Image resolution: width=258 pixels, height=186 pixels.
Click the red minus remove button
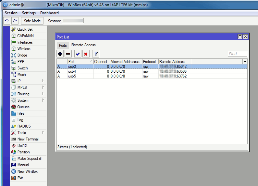point(68,54)
